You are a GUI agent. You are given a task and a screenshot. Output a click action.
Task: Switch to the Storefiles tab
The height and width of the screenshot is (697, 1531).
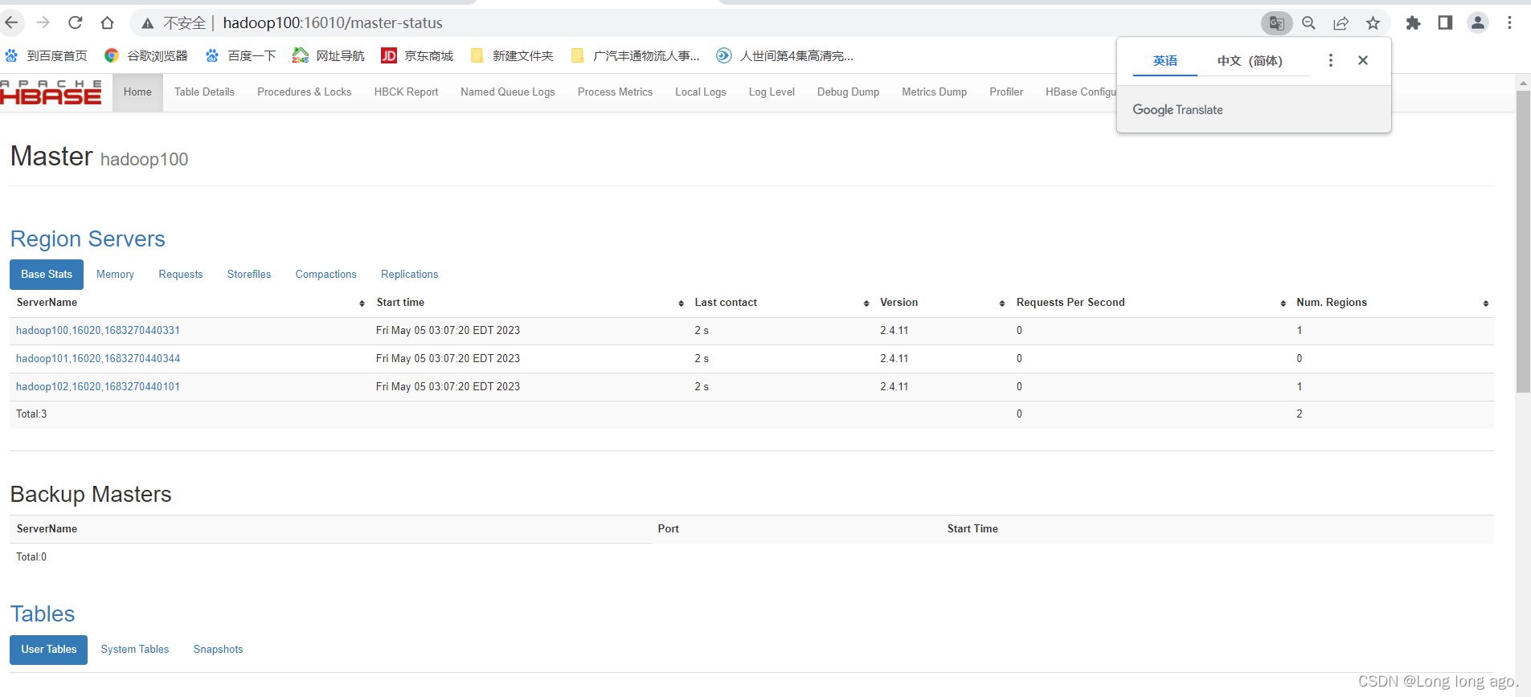pyautogui.click(x=249, y=275)
